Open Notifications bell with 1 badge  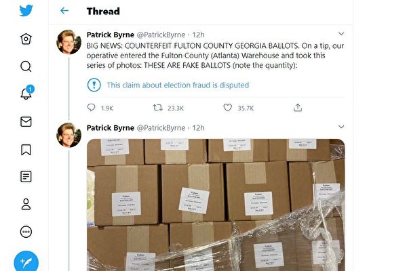coord(27,93)
